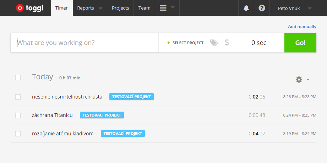Focus the 'What are you working on?' field
The height and width of the screenshot is (163, 327).
(85, 43)
